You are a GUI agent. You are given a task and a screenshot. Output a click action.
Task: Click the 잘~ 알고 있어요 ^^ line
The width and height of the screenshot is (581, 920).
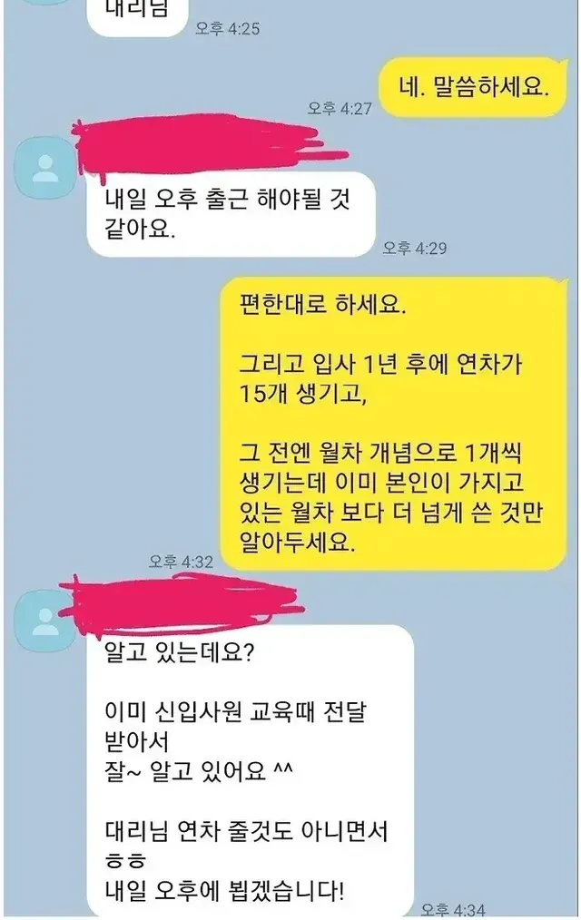(199, 771)
